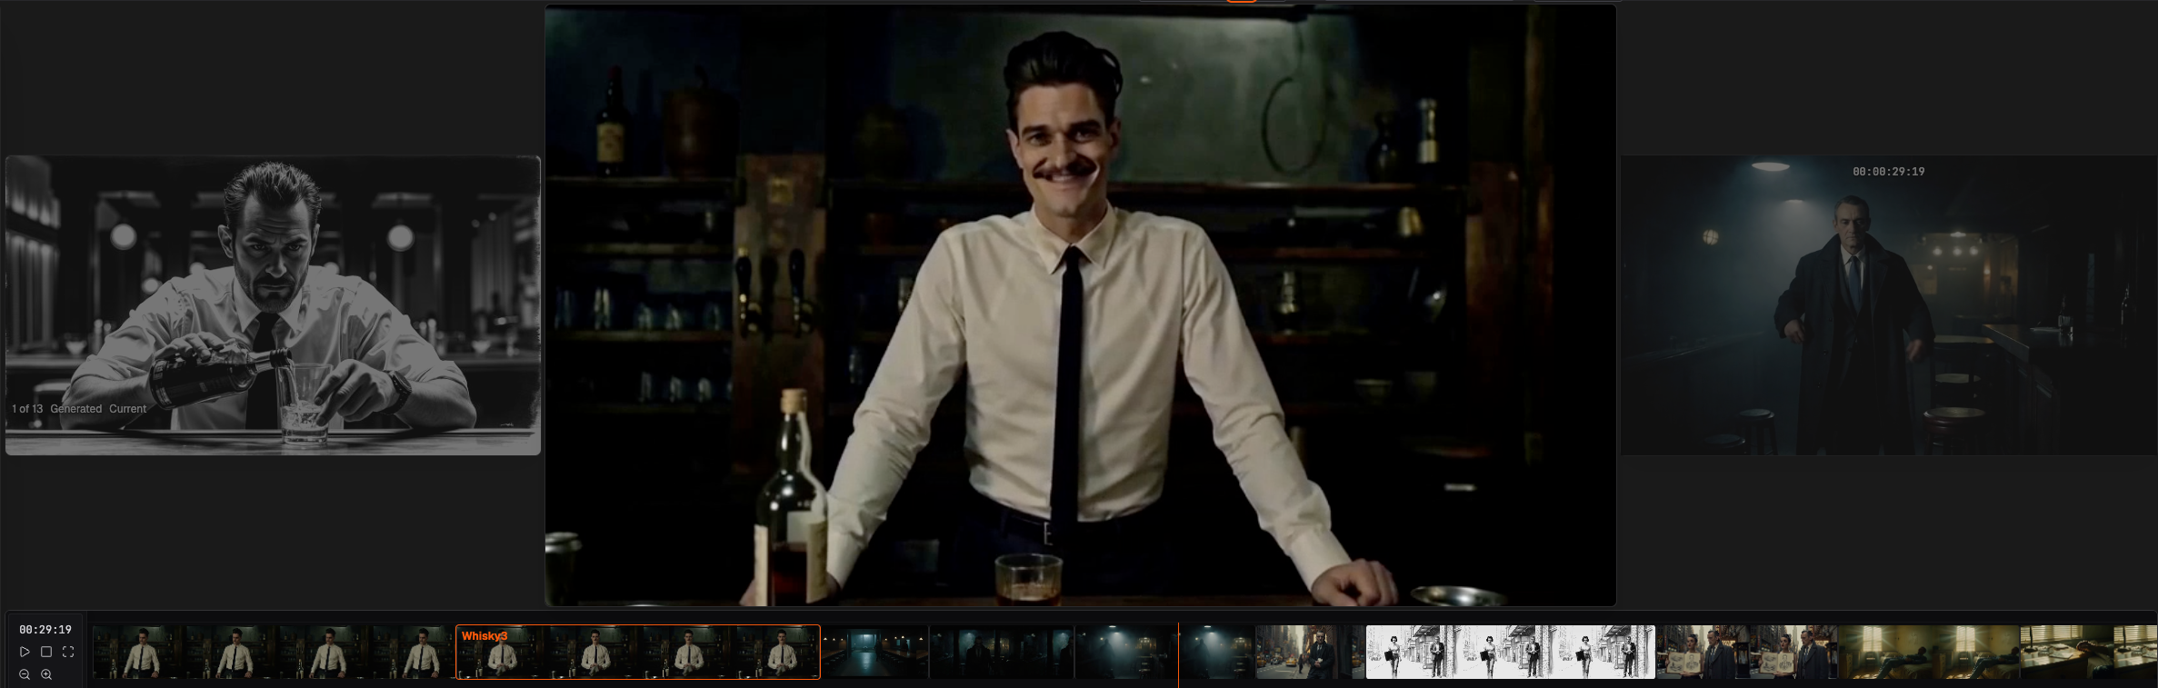
Task: Select the Whisky3 clip in the timeline
Action: (x=638, y=652)
